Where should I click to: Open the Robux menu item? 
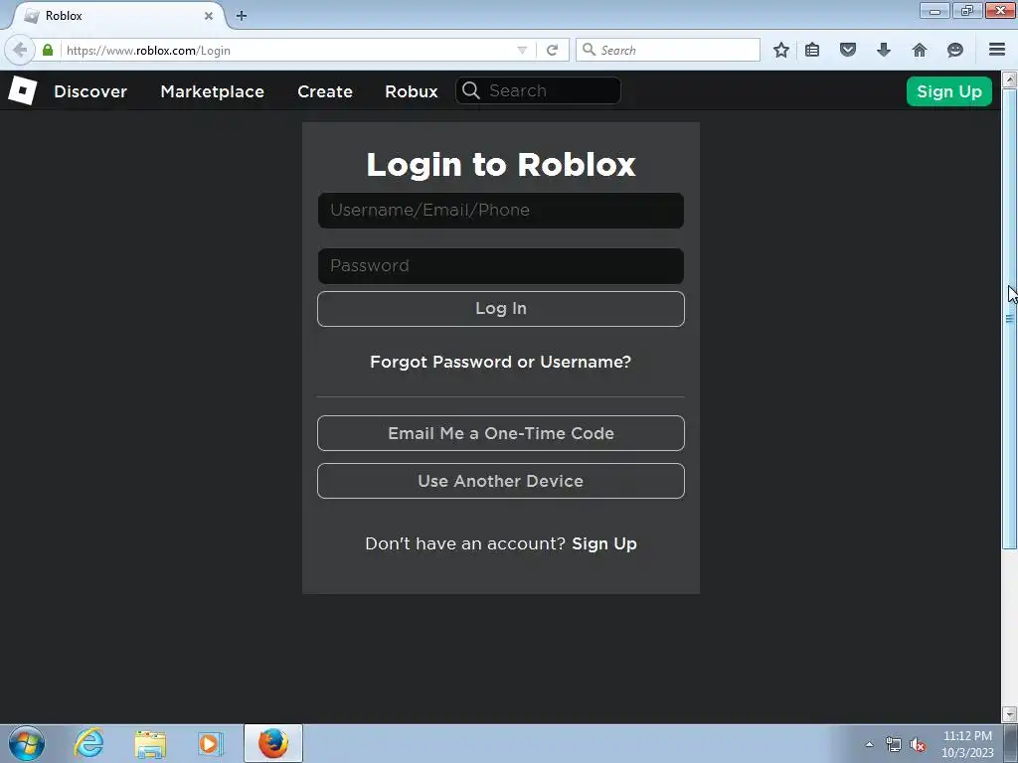[x=411, y=91]
